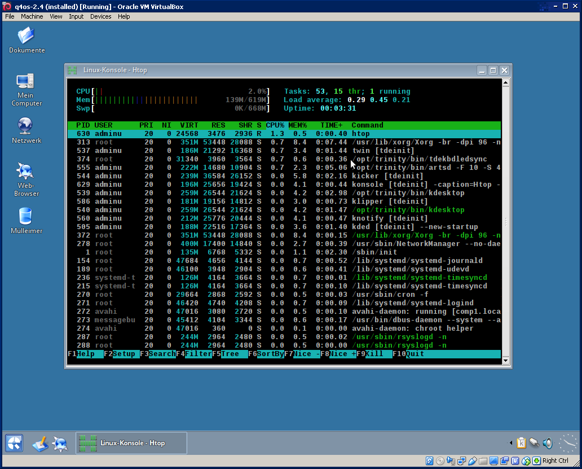Screen dimensions: 582x469
Task: Open the VirtualBox Machine menu
Action: point(32,16)
